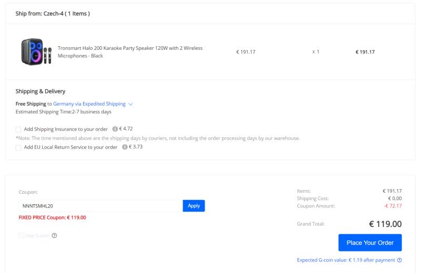This screenshot has width=421, height=273.
Task: Click info icon beside Shipping Insurance price
Action: point(115,129)
